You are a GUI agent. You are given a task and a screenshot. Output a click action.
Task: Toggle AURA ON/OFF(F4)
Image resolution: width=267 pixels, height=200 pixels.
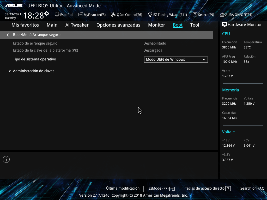[236, 15]
